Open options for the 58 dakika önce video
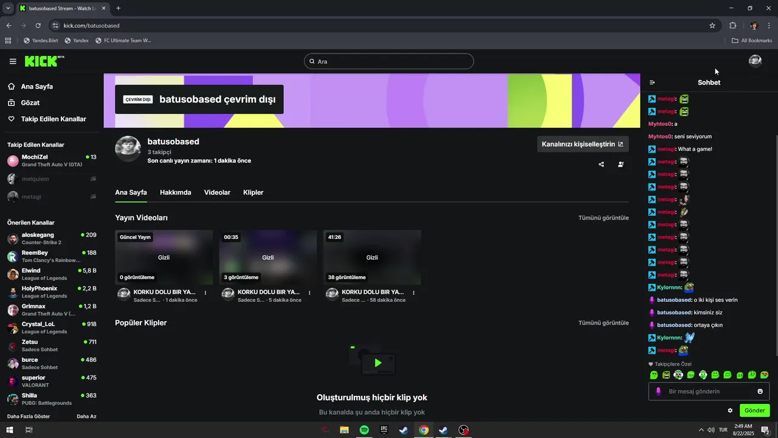Screen dimensions: 778x438 [x=414, y=293]
